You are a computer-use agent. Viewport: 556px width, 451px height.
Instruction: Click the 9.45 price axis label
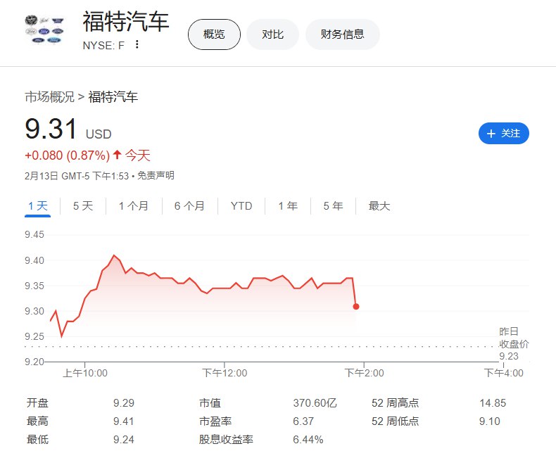tap(34, 235)
